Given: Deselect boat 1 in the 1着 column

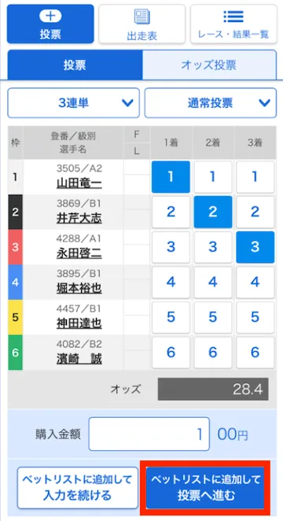Looking at the screenshot, I should [171, 177].
